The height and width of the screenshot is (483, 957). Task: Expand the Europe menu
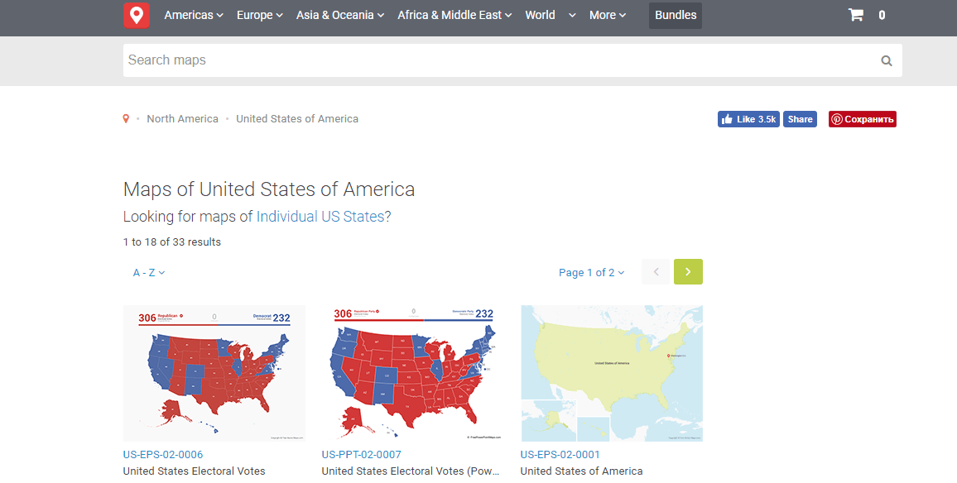pos(259,15)
